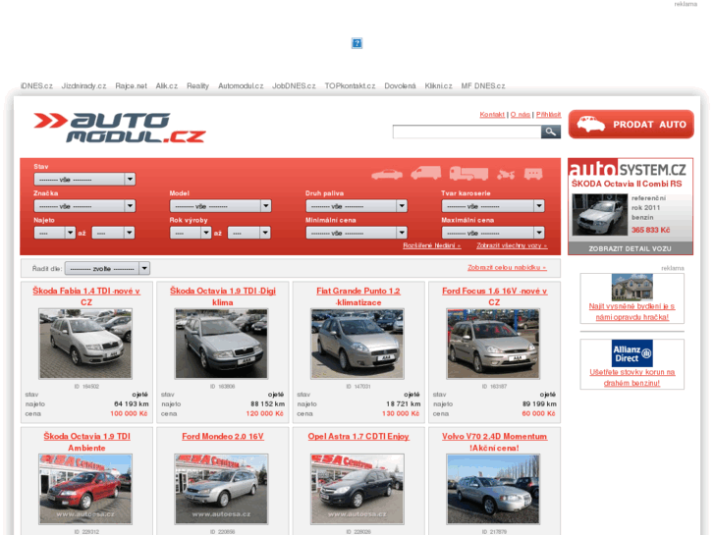Click the Ford Focus car photo

[x=493, y=344]
